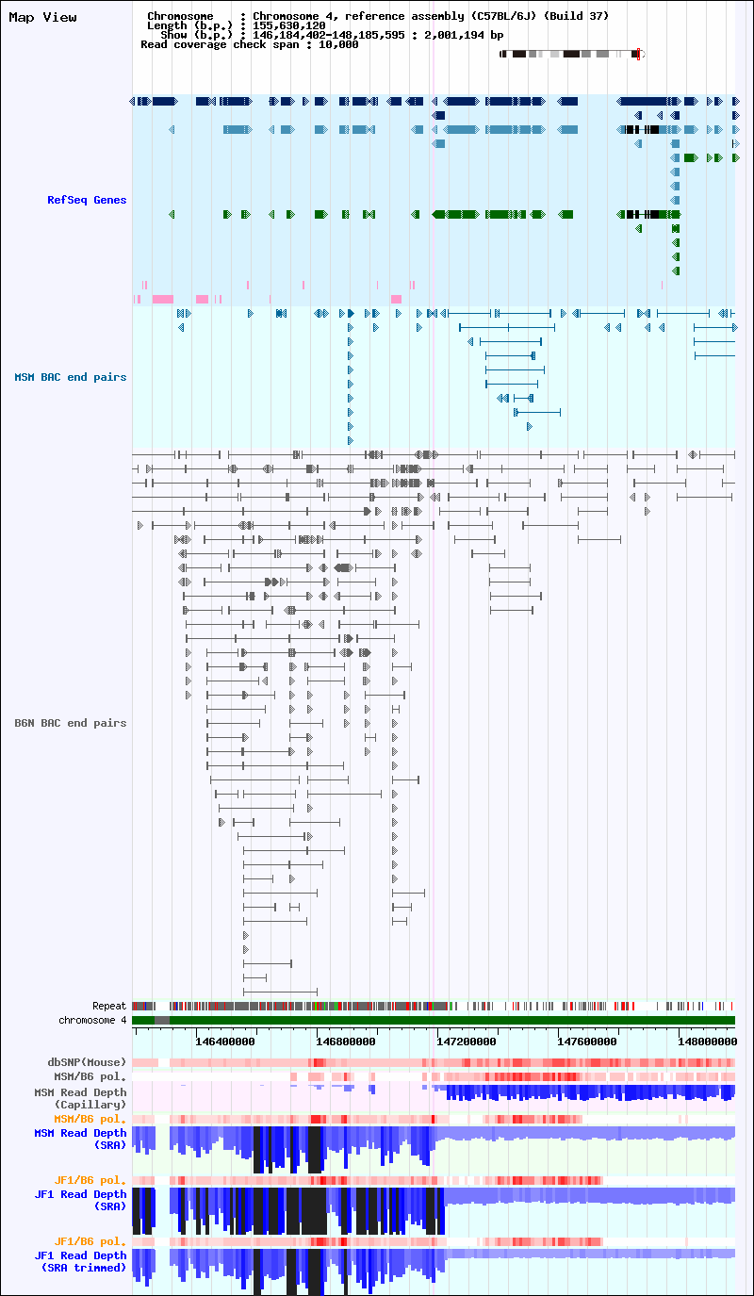Select the B6N BAC end pairs label

[71, 723]
